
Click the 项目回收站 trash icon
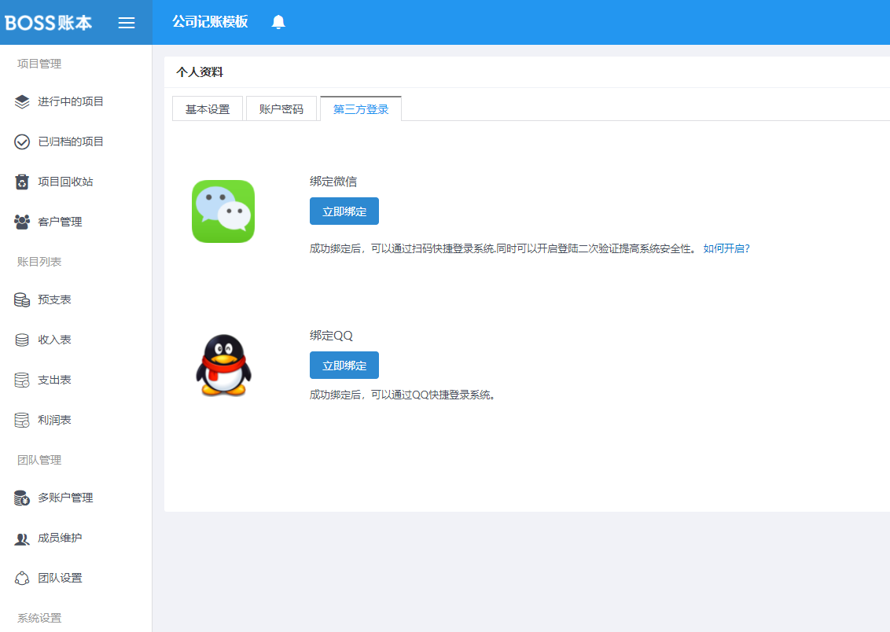pos(22,182)
